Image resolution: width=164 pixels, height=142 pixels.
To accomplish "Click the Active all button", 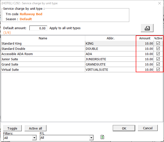I will point(35,128).
